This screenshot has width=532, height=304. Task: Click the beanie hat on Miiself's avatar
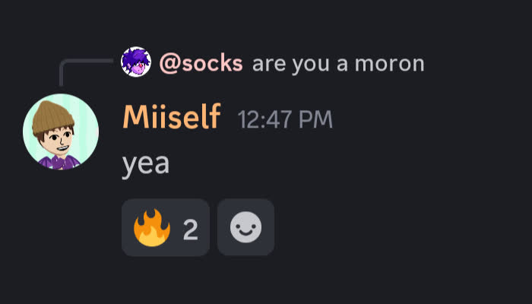tap(52, 117)
